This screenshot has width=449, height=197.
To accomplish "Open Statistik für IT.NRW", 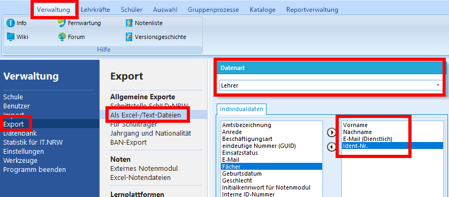I will pyautogui.click(x=33, y=143).
